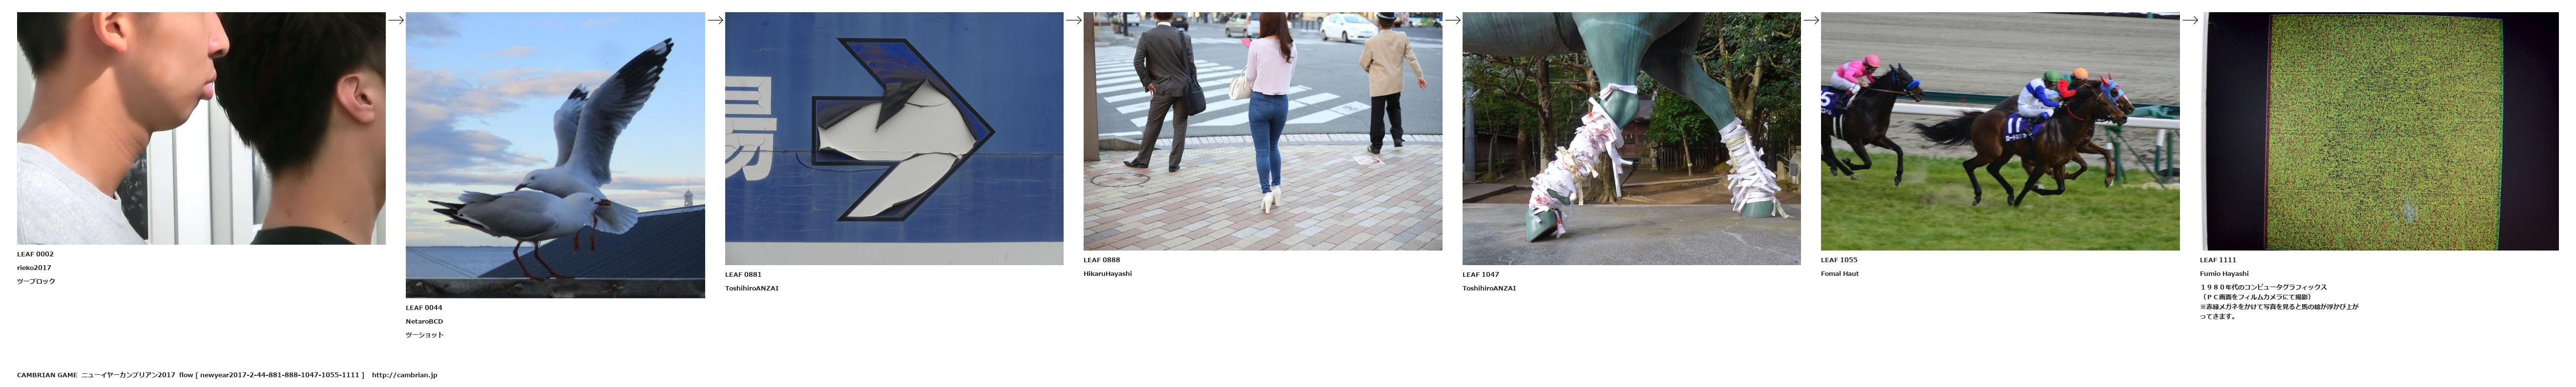
Task: Select author name NetaroBCD
Action: click(x=424, y=321)
